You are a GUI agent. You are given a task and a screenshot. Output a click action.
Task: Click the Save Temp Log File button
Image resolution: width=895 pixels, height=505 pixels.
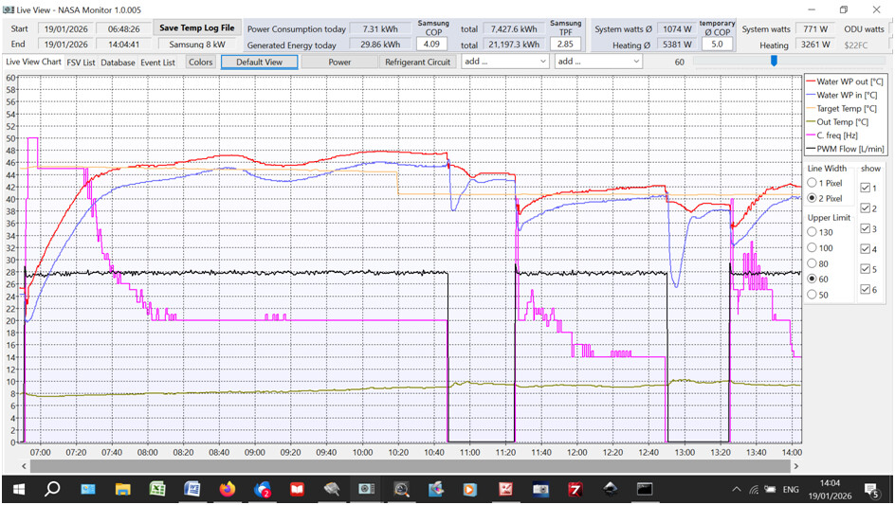coord(196,28)
